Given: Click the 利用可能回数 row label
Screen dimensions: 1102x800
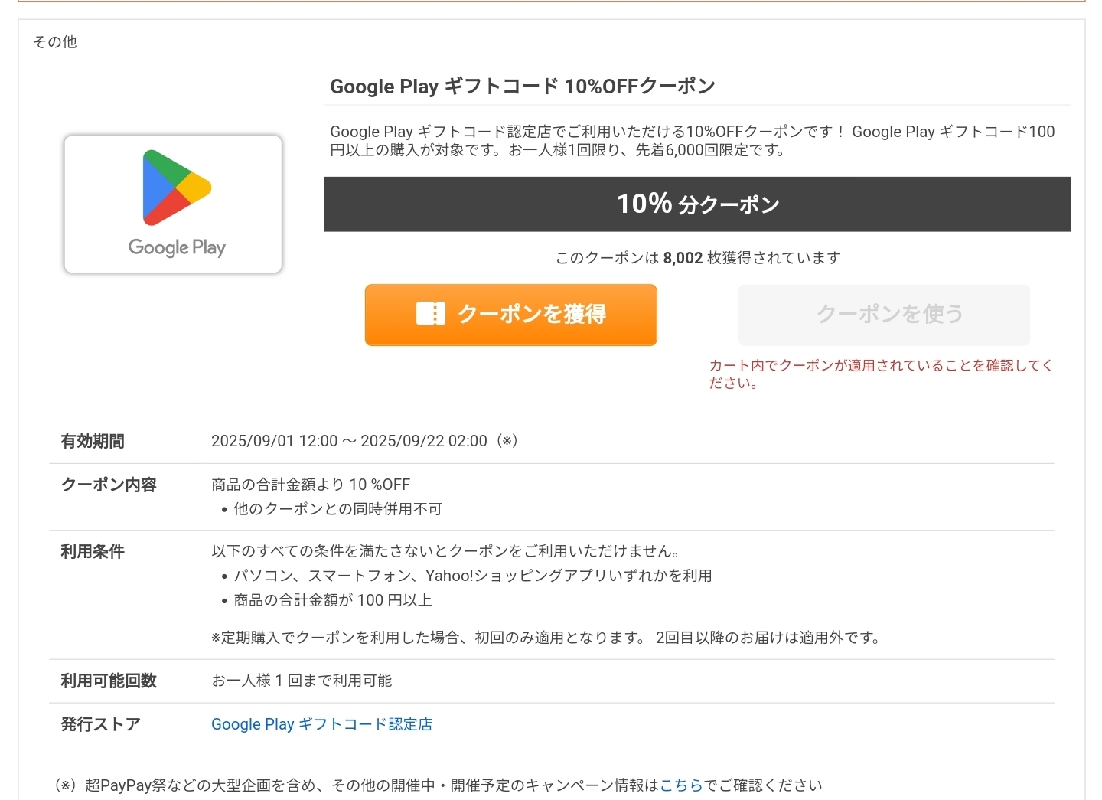Looking at the screenshot, I should click(x=109, y=681).
